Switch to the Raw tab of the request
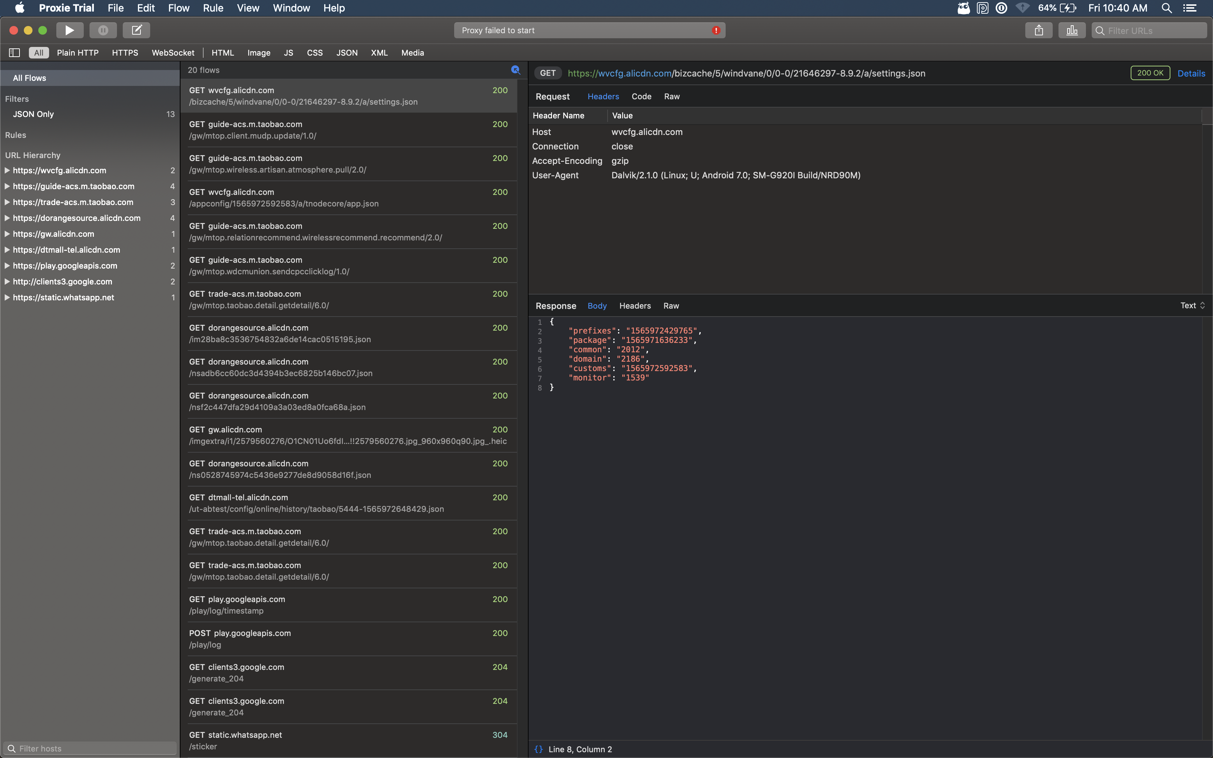This screenshot has width=1213, height=758. (671, 96)
